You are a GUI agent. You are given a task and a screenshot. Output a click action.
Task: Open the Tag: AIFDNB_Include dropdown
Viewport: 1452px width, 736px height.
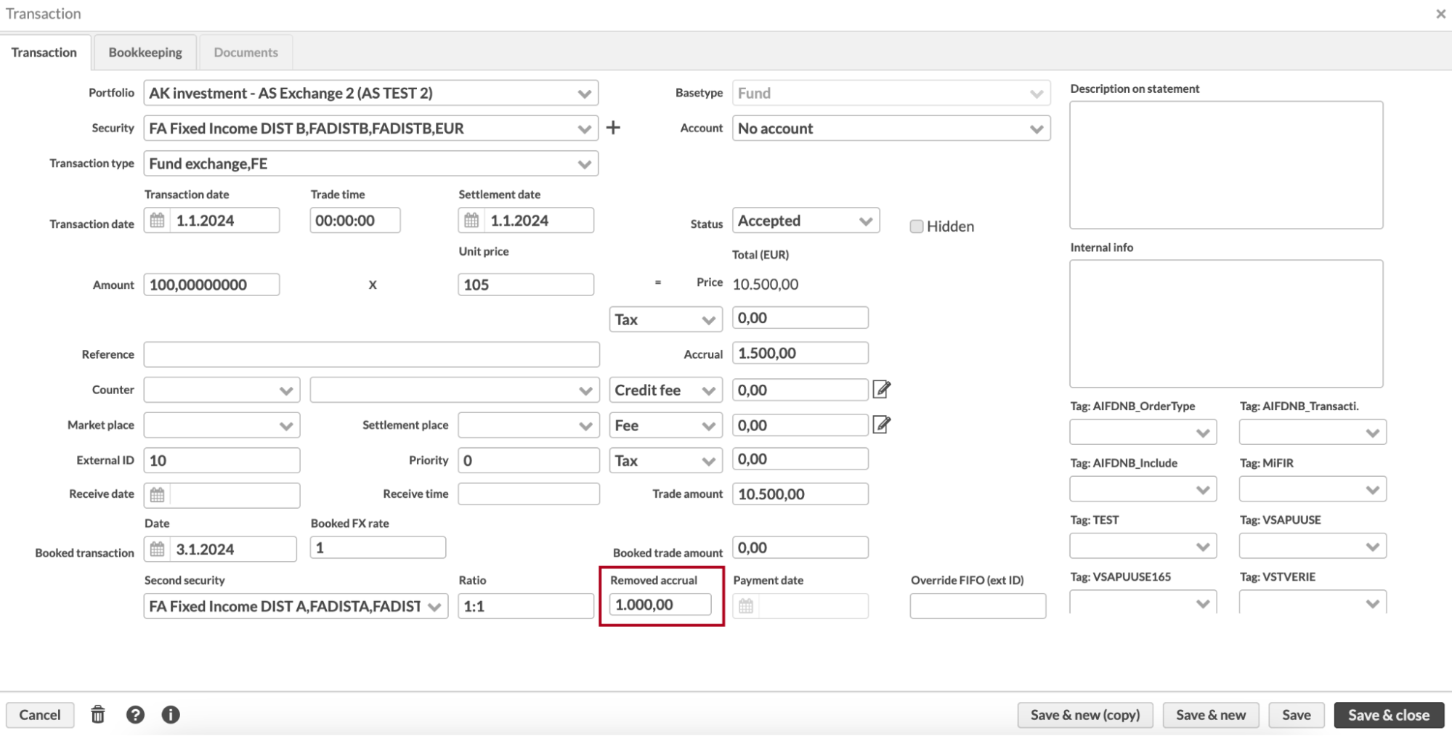[1143, 489]
